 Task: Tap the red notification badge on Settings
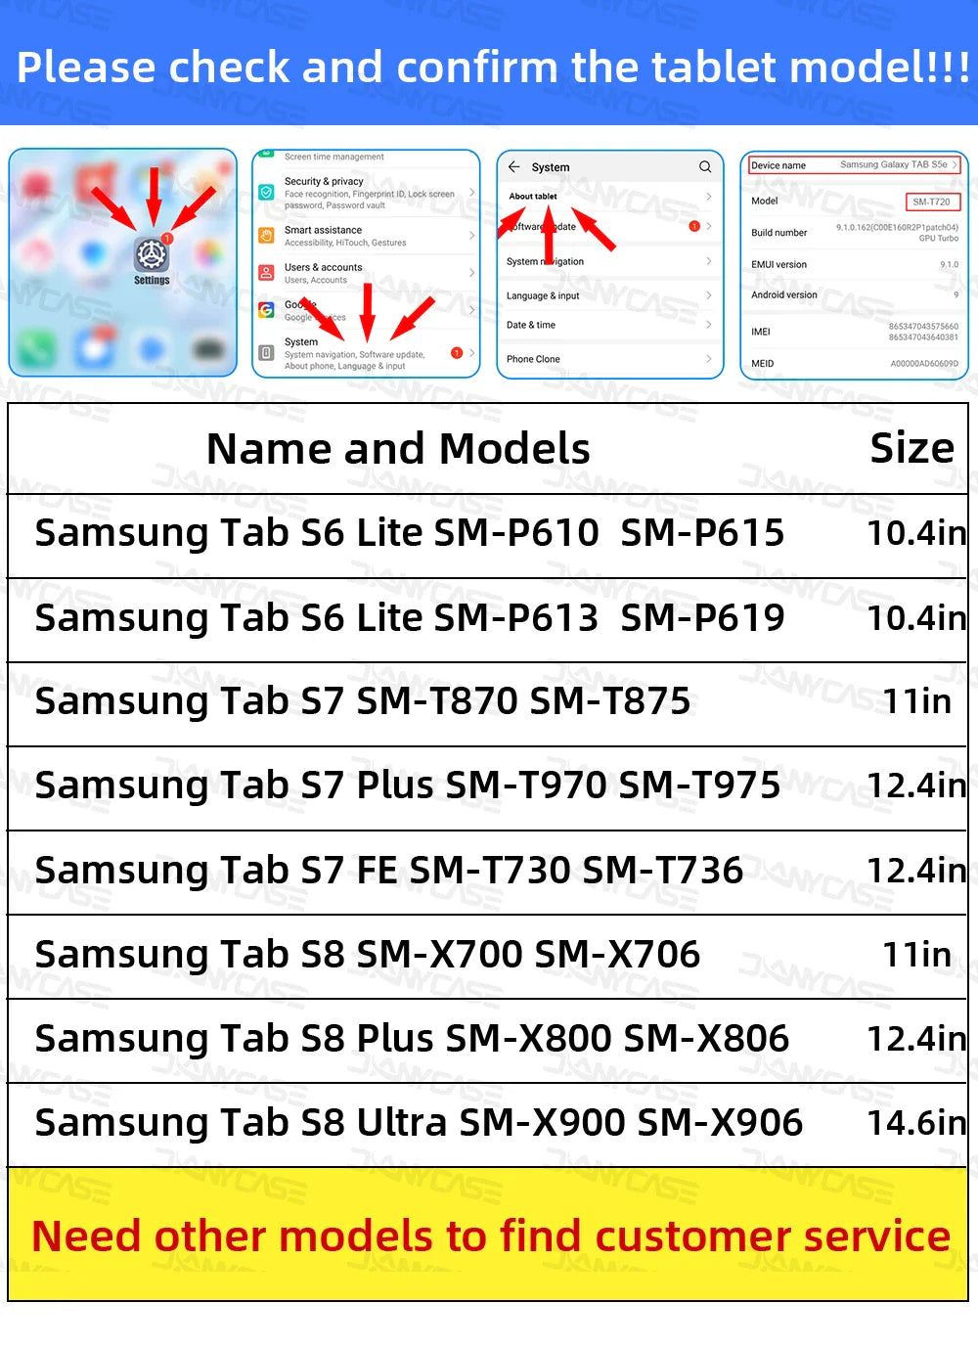166,237
